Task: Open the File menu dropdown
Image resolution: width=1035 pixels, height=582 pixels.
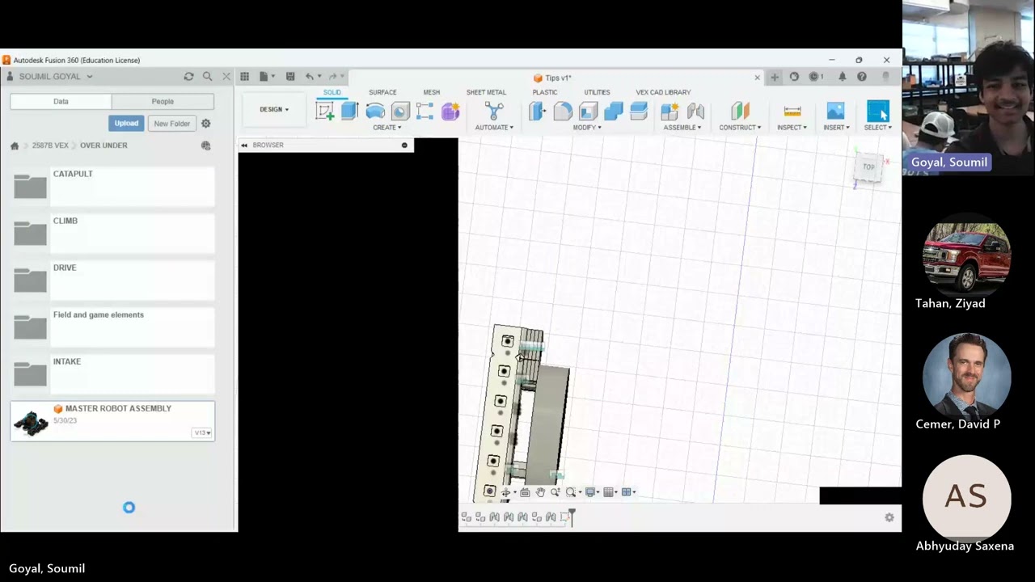Action: coord(267,76)
